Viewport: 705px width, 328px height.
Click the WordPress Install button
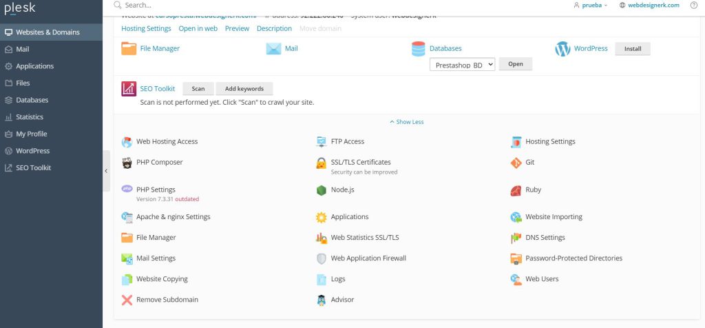coord(633,49)
